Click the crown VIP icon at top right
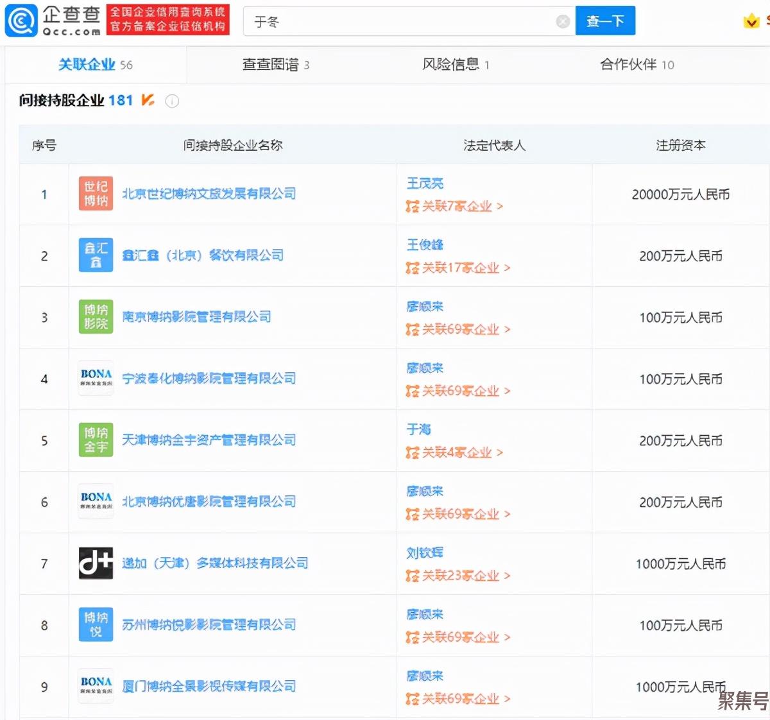 [751, 21]
